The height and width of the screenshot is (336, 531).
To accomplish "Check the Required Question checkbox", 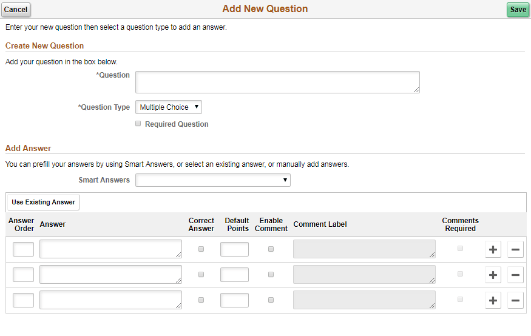I will pos(138,124).
